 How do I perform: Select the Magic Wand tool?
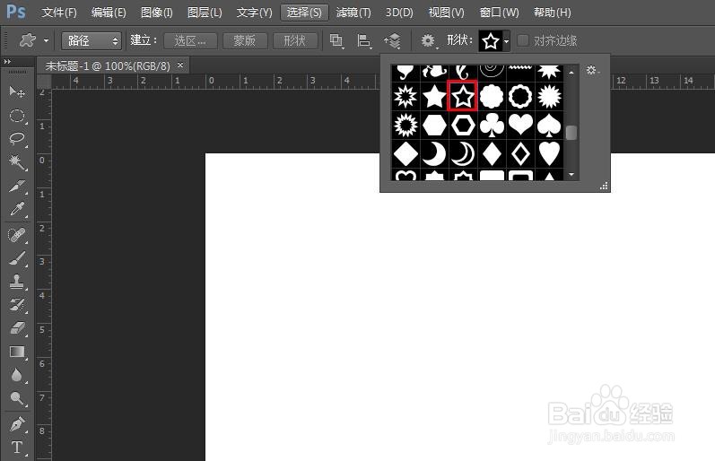[17, 161]
